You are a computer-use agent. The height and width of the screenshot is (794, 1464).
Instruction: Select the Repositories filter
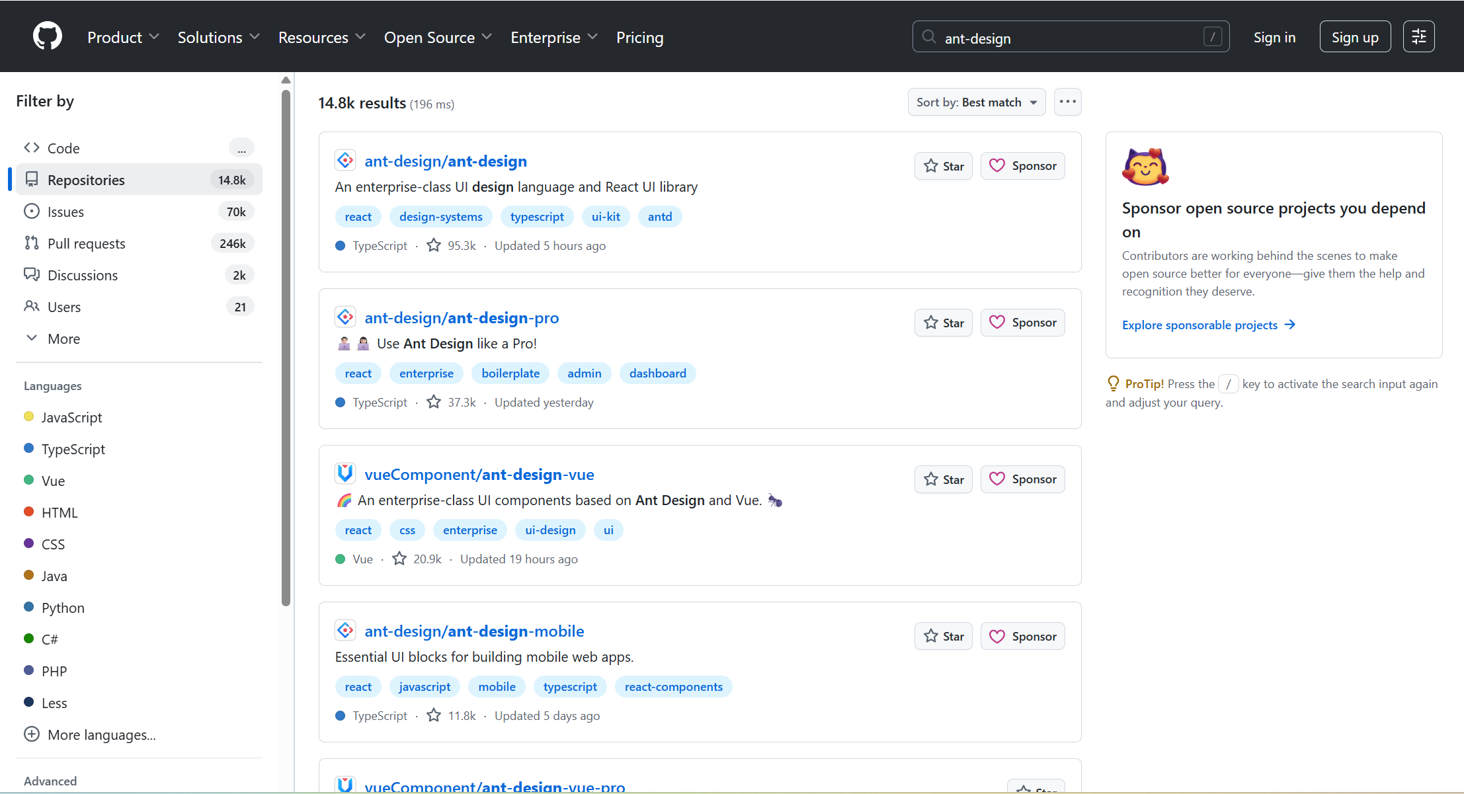[x=139, y=180]
